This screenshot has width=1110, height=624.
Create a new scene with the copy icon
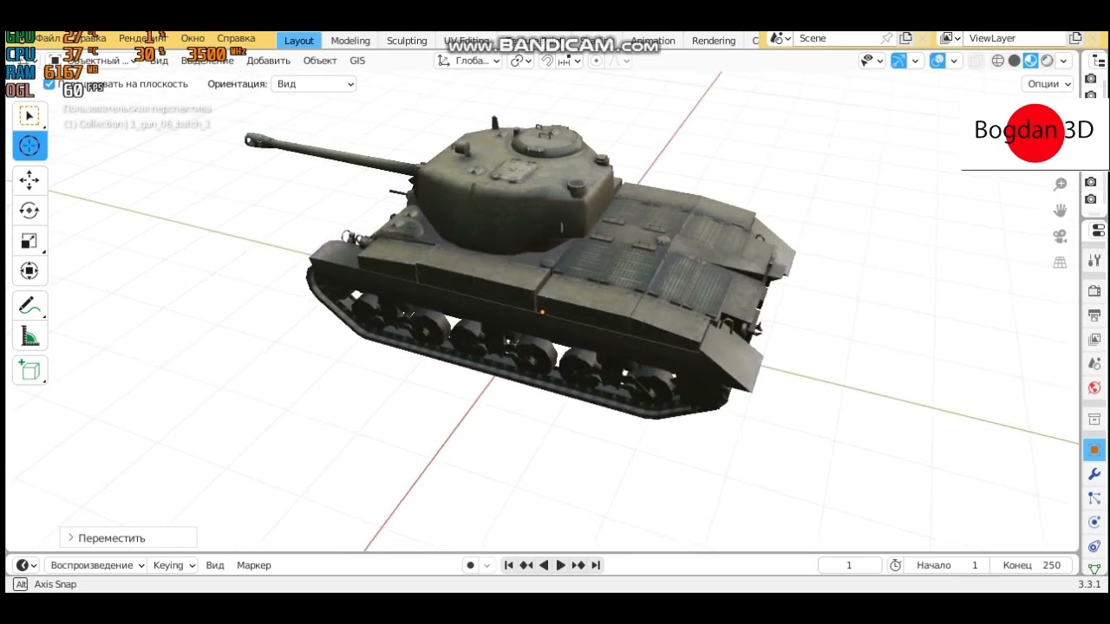905,38
